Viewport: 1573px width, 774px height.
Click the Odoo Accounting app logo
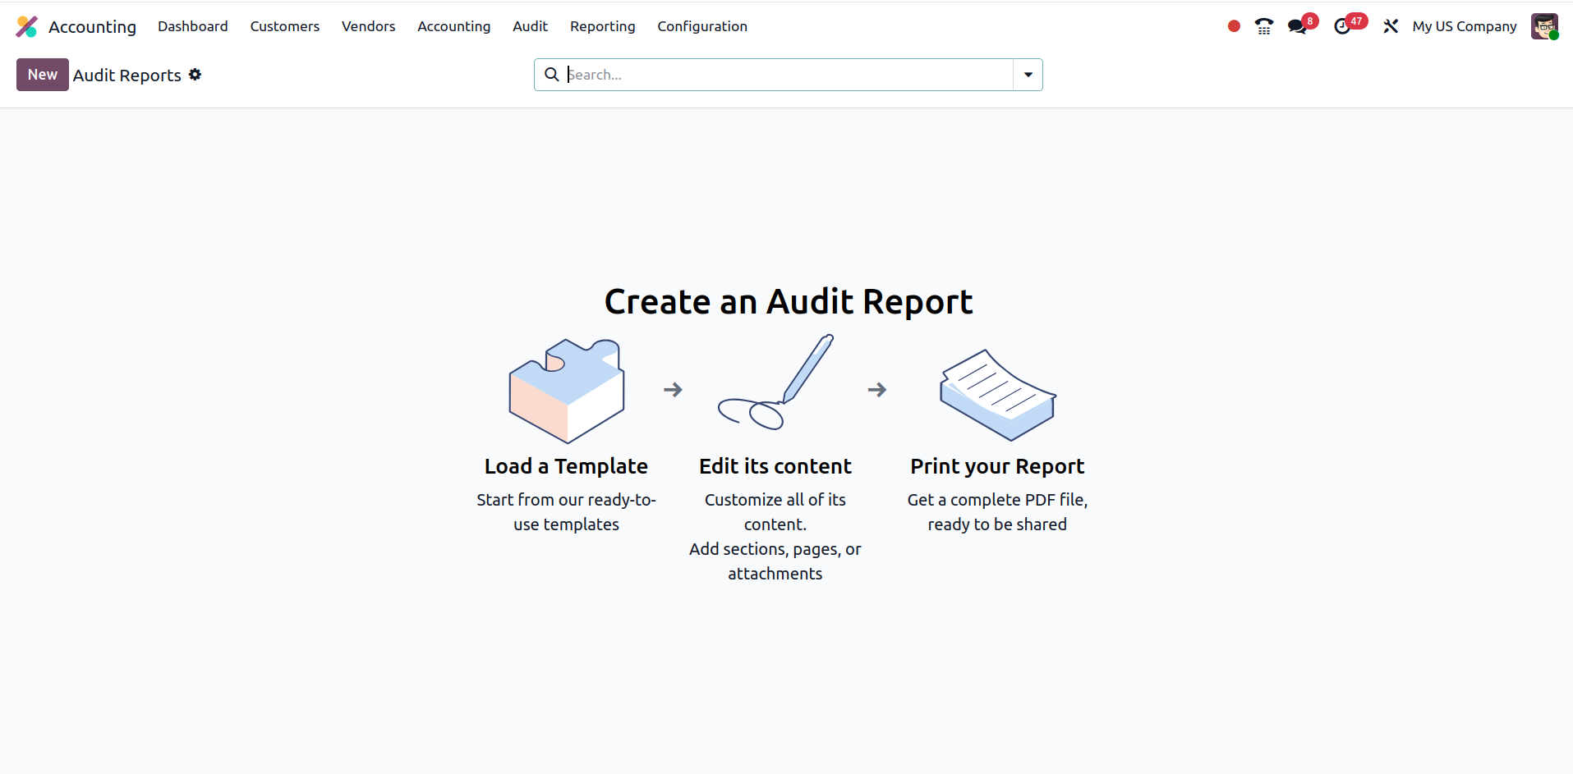click(27, 27)
